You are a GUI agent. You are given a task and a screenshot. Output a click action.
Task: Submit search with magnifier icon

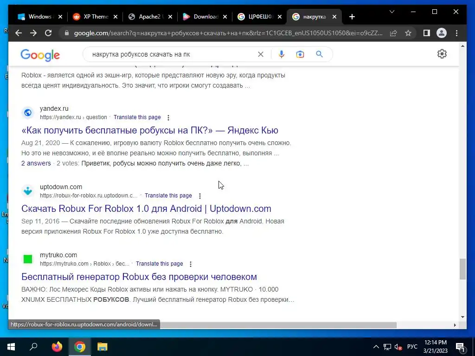[319, 54]
